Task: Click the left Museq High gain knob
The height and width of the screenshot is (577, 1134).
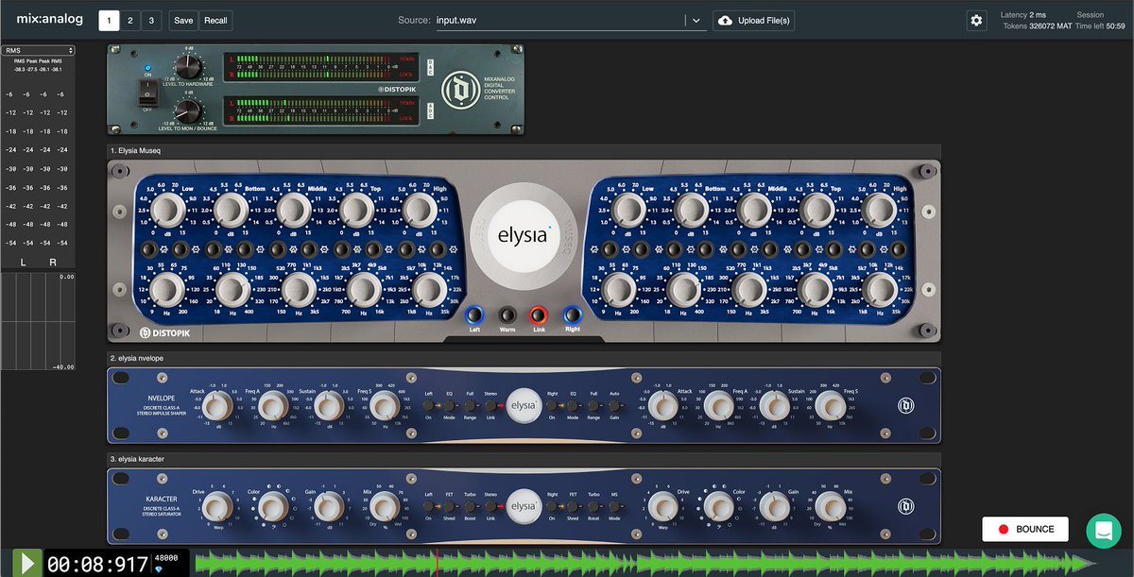Action: [420, 210]
